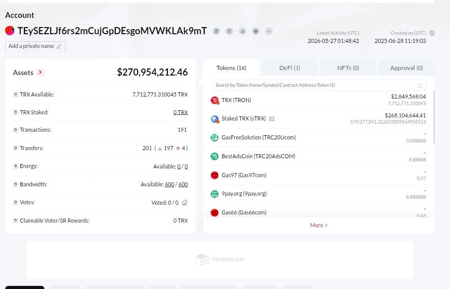Viewport: 450px width, 289px height.
Task: Click the Gas66 token logo
Action: [x=215, y=212]
